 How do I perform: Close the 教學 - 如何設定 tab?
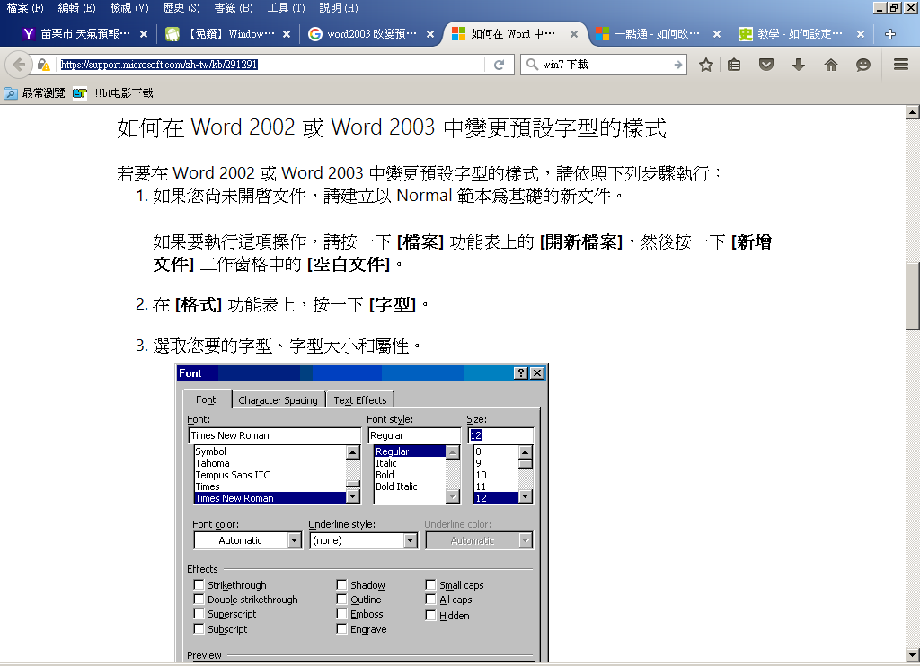coord(860,34)
